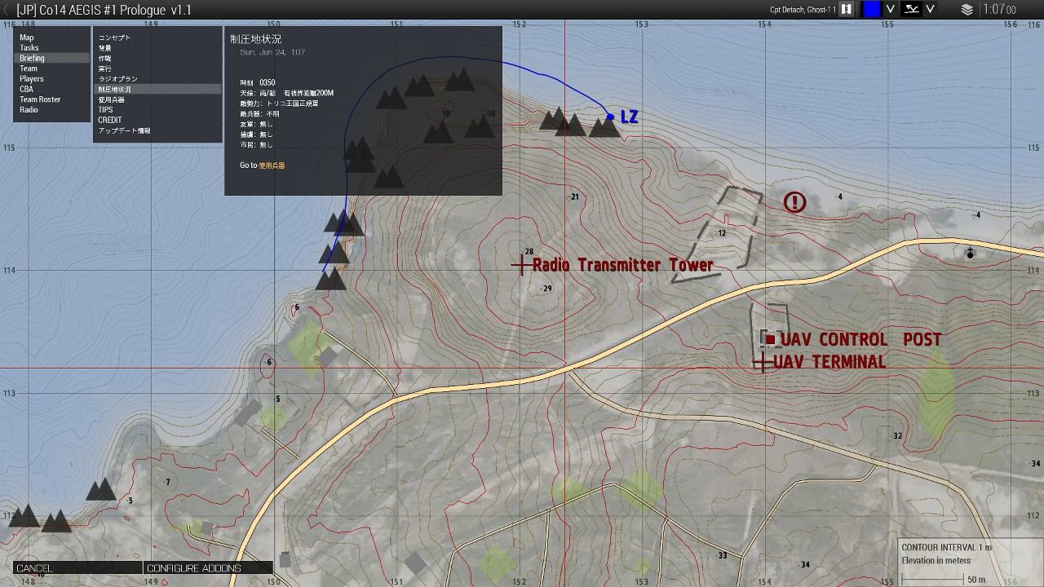Open the Tasks section
Image resolution: width=1044 pixels, height=587 pixels.
coord(51,48)
